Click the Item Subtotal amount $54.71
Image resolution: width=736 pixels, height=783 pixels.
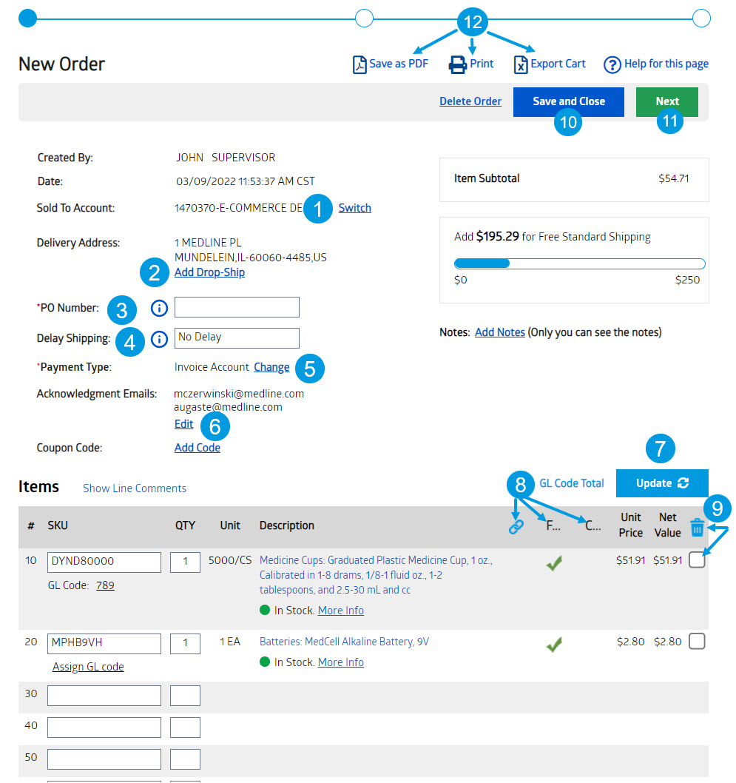click(x=674, y=179)
